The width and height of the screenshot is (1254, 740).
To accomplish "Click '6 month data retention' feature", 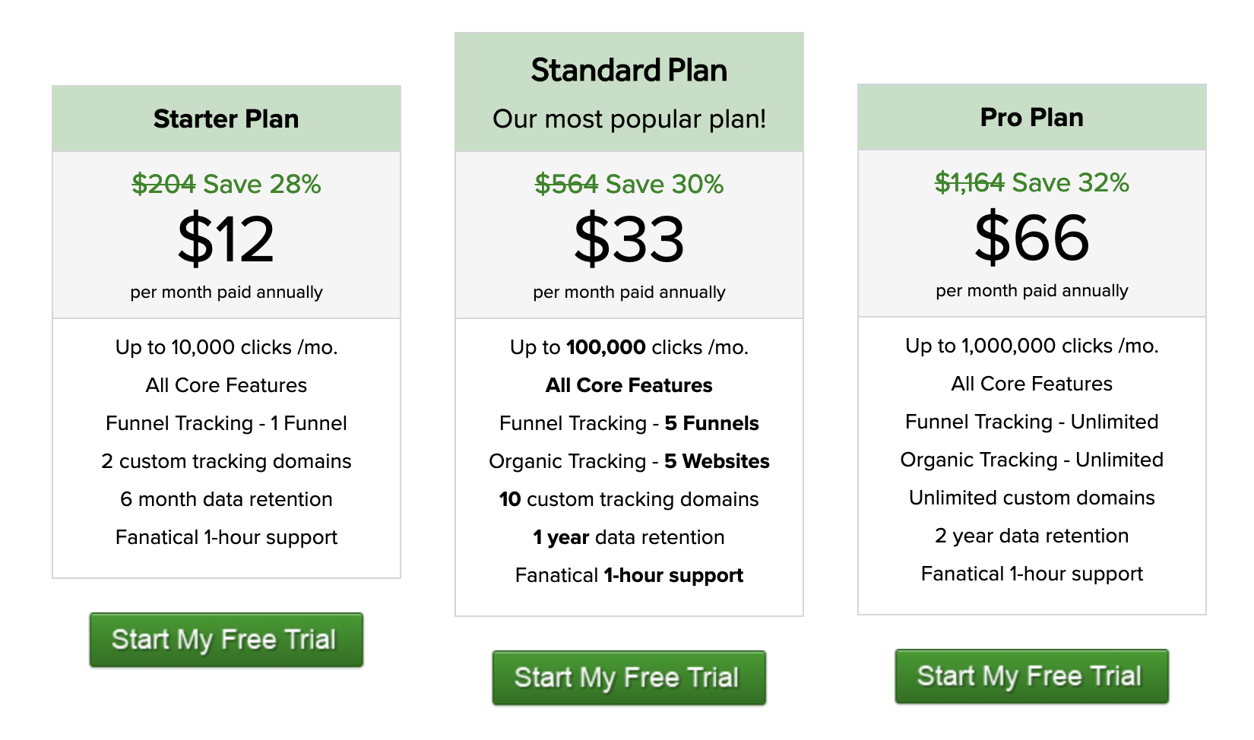I will [x=226, y=499].
